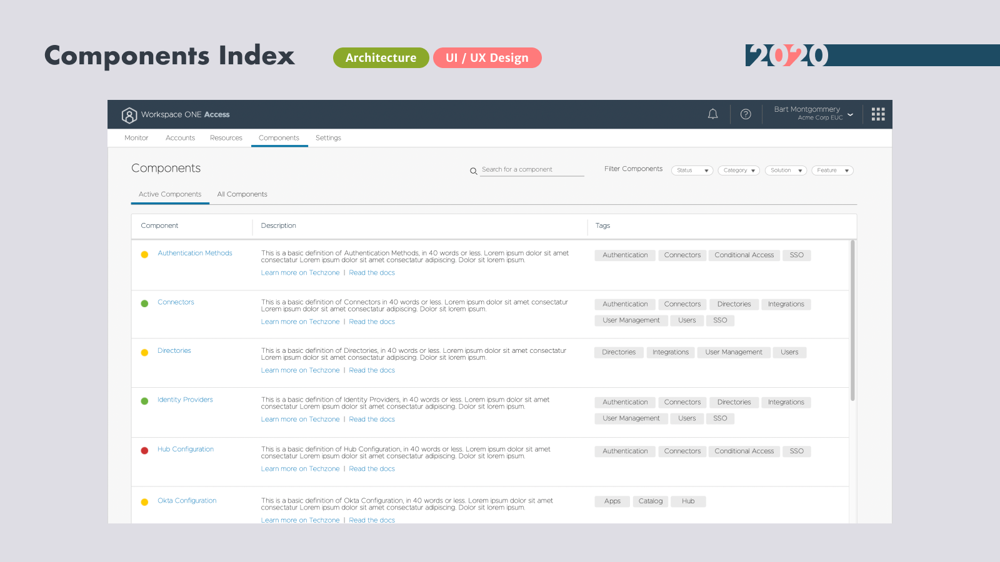Switch to the All Components tab

click(242, 194)
